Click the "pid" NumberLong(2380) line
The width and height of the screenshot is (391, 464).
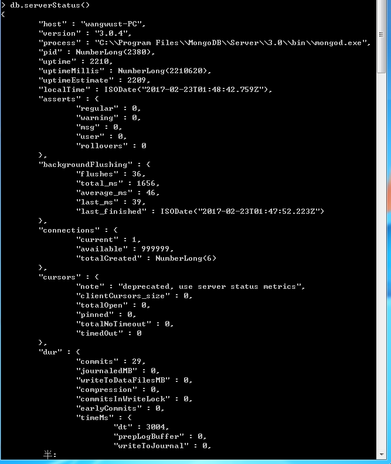tap(97, 52)
